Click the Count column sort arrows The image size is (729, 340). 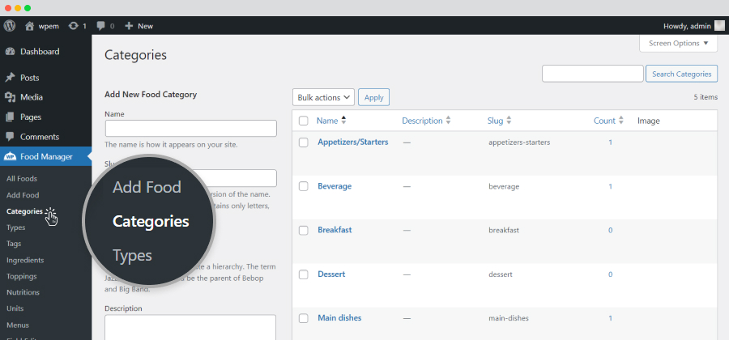[x=620, y=121]
